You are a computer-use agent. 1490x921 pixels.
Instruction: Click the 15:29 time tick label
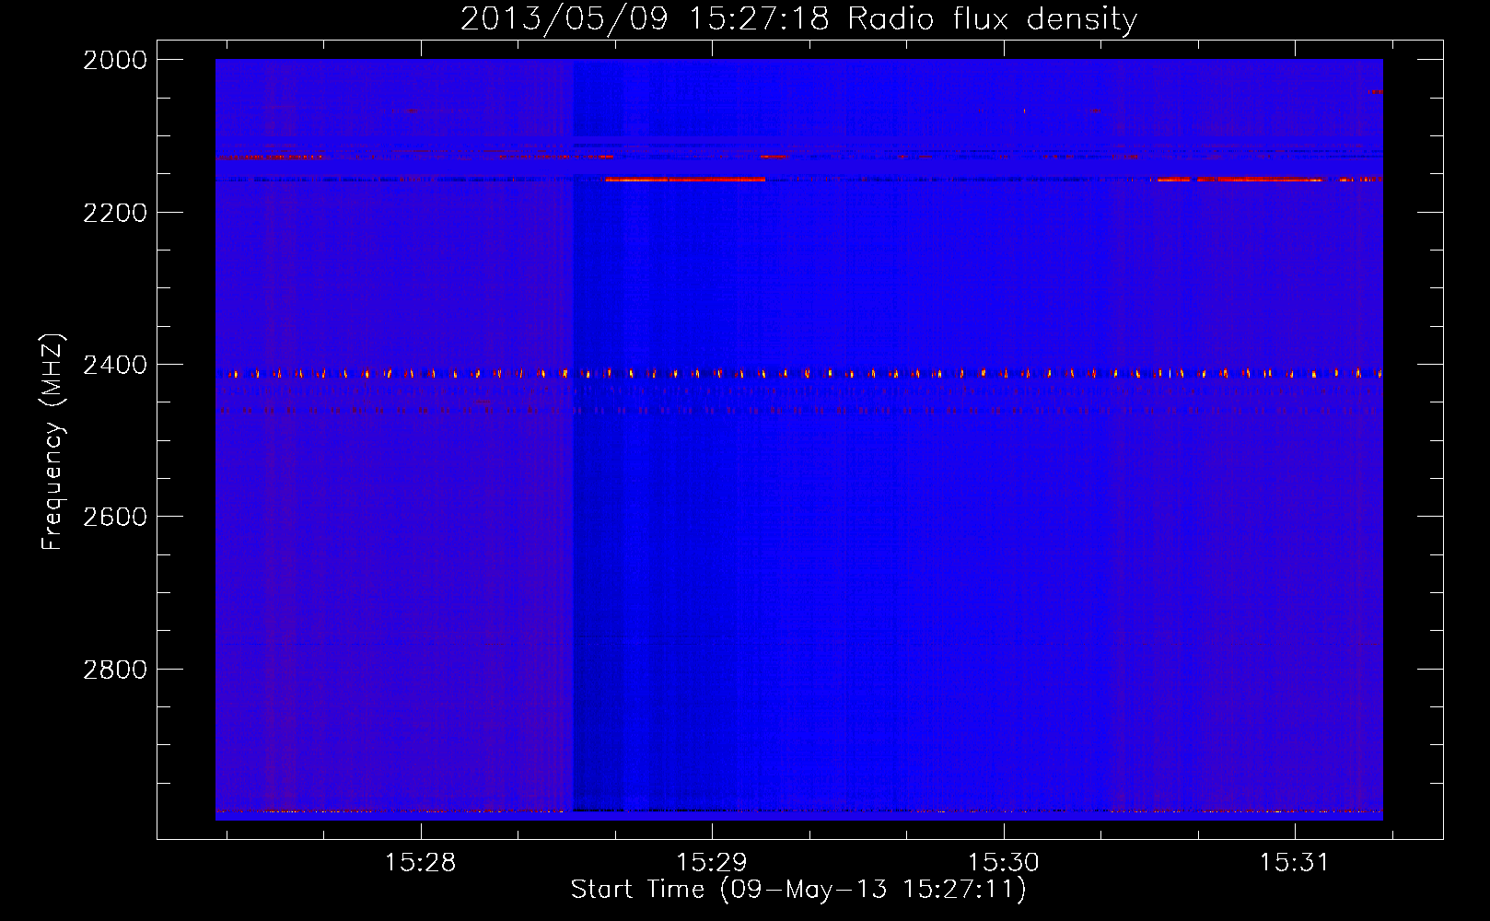(712, 863)
